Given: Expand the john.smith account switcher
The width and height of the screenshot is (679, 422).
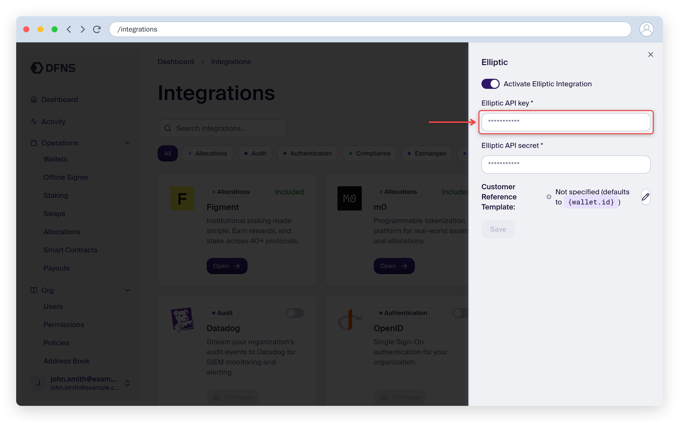Looking at the screenshot, I should click(127, 383).
